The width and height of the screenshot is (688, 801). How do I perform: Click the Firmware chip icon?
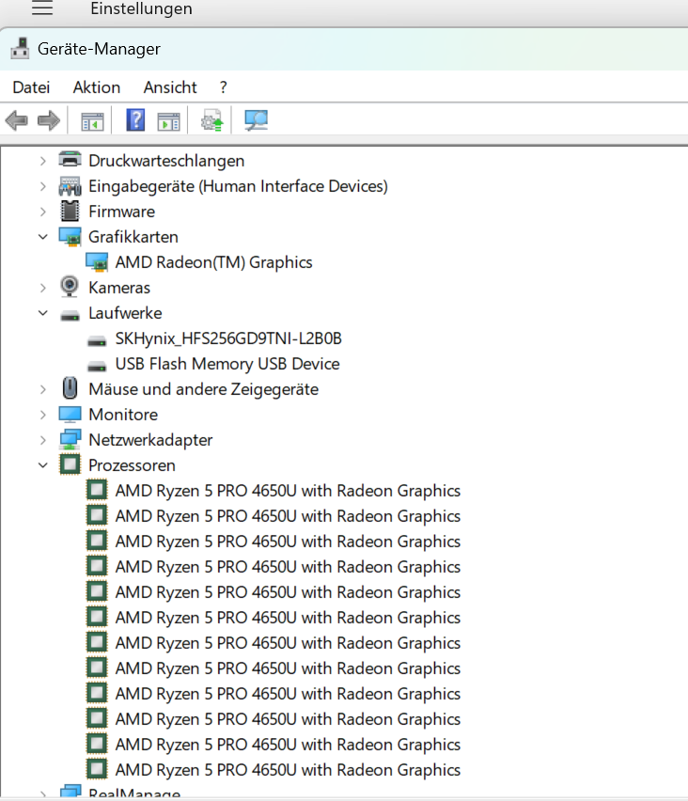(70, 211)
